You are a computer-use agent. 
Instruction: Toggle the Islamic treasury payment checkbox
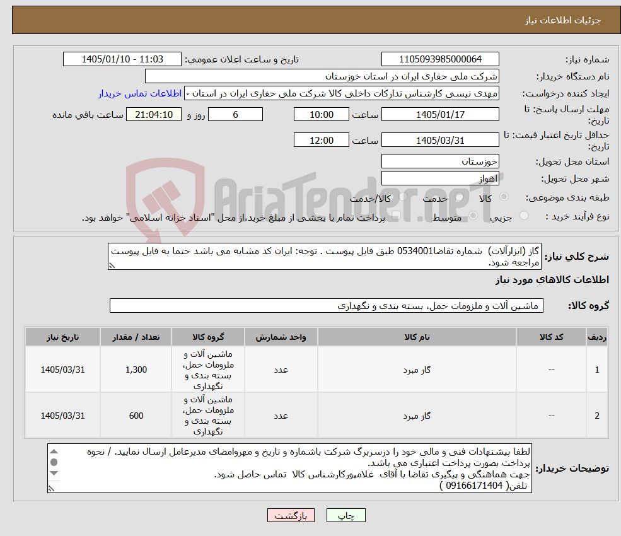coord(396,216)
